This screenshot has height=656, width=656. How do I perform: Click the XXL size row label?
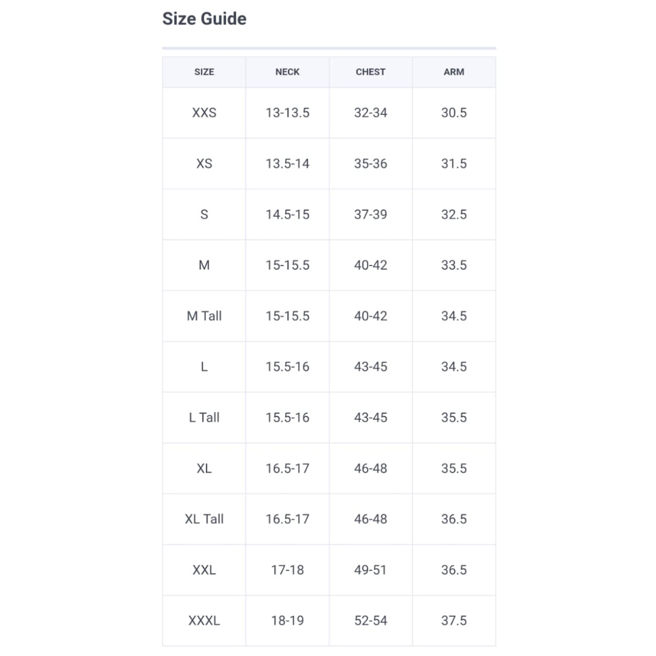click(204, 570)
